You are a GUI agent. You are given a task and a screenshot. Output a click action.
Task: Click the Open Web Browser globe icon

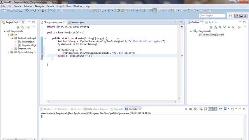click(137, 10)
